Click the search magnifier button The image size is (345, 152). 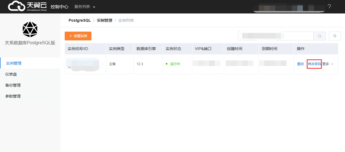[320, 36]
